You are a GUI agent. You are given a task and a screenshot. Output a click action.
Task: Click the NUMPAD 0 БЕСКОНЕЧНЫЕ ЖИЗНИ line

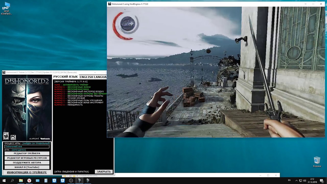click(72, 87)
